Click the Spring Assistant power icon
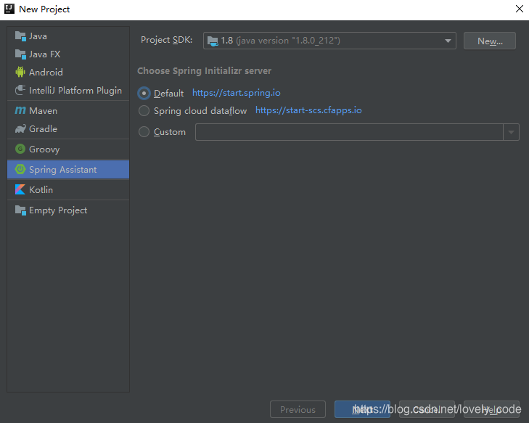Screen dimensions: 529x423 click(20, 169)
